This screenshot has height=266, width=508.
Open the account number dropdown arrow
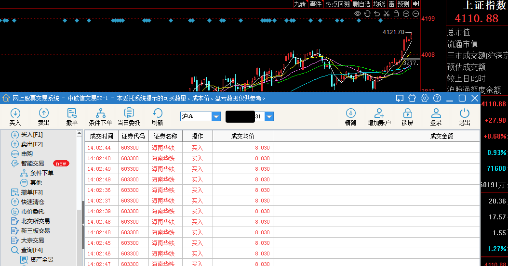click(x=269, y=116)
